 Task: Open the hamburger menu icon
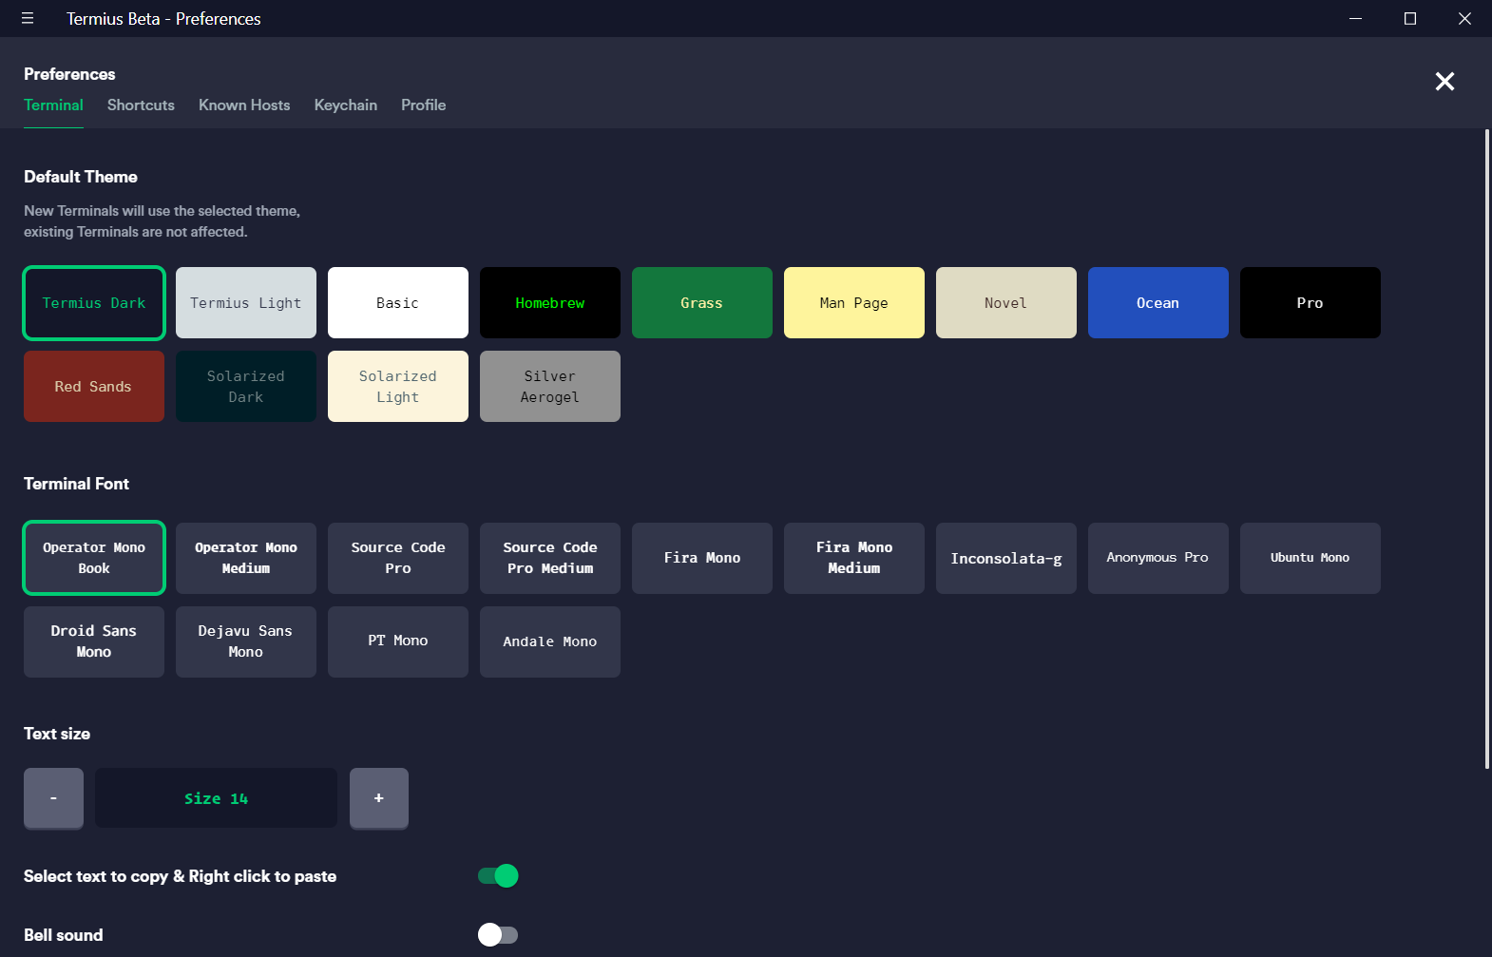coord(28,18)
